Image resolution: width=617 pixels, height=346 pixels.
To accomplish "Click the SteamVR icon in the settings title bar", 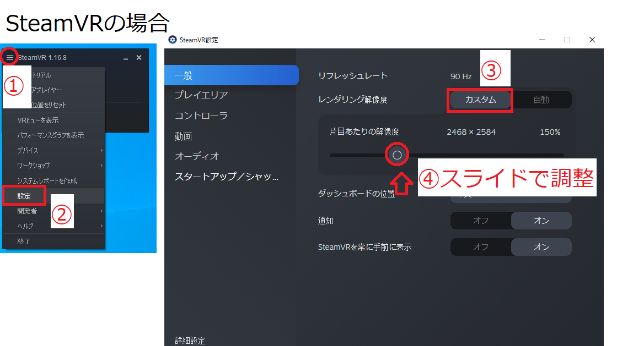I will 173,40.
